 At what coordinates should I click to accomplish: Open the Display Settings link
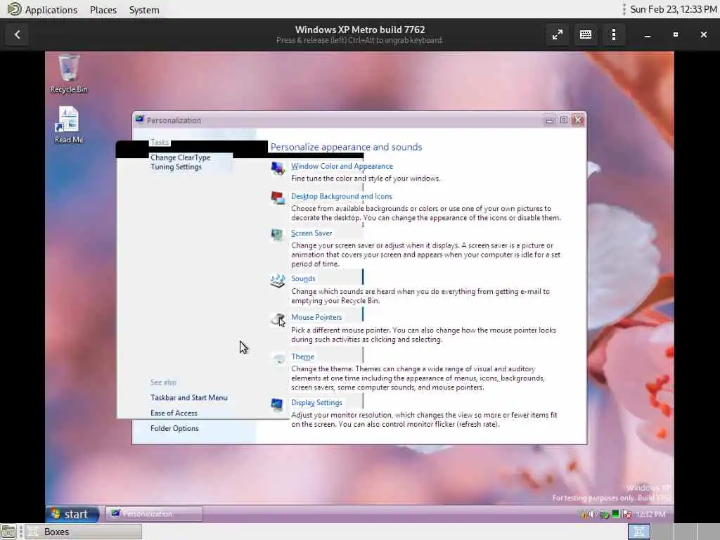point(316,402)
